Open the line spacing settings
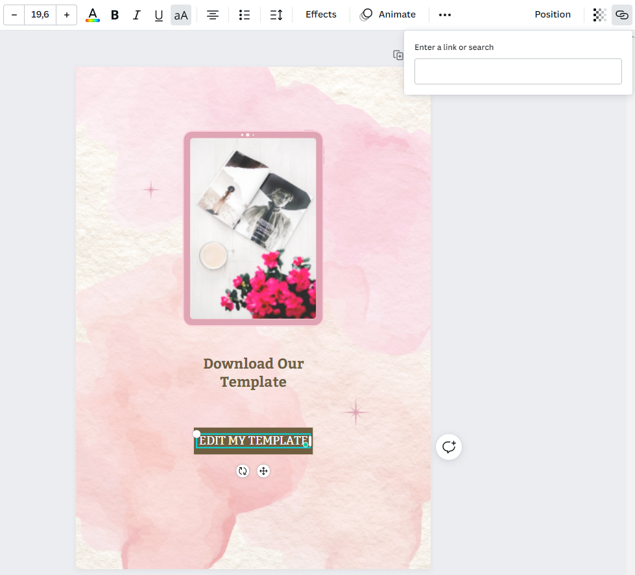635x575 pixels. tap(276, 14)
